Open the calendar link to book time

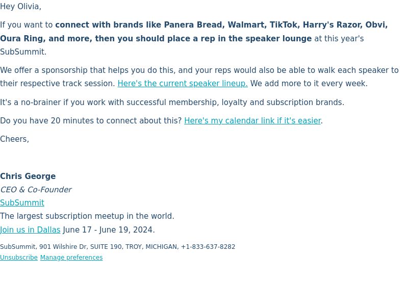click(x=252, y=121)
